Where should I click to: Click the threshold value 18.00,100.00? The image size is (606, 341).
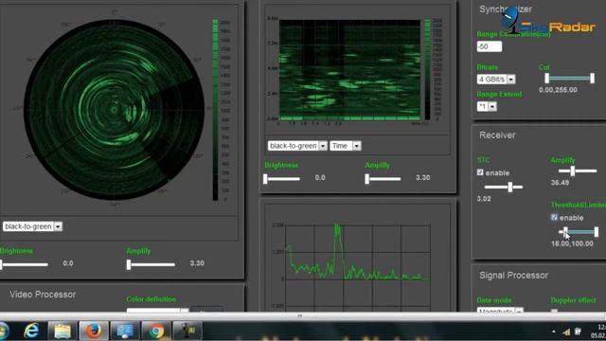coord(572,244)
